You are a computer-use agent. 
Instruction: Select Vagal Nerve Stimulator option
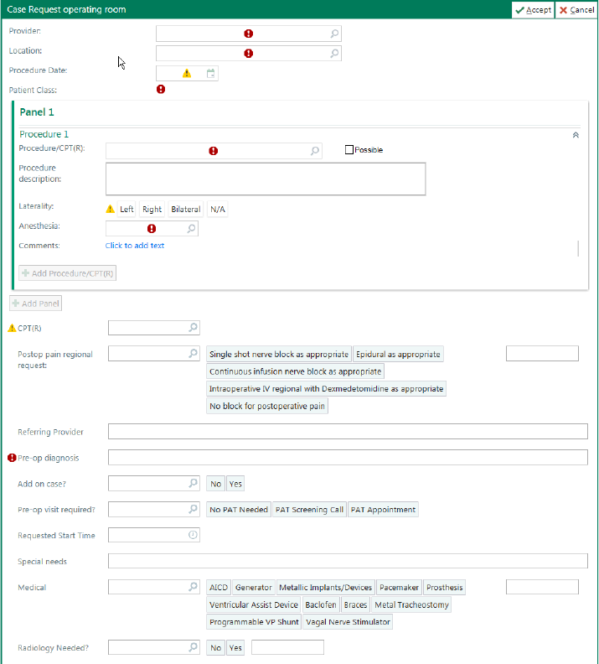pos(348,622)
